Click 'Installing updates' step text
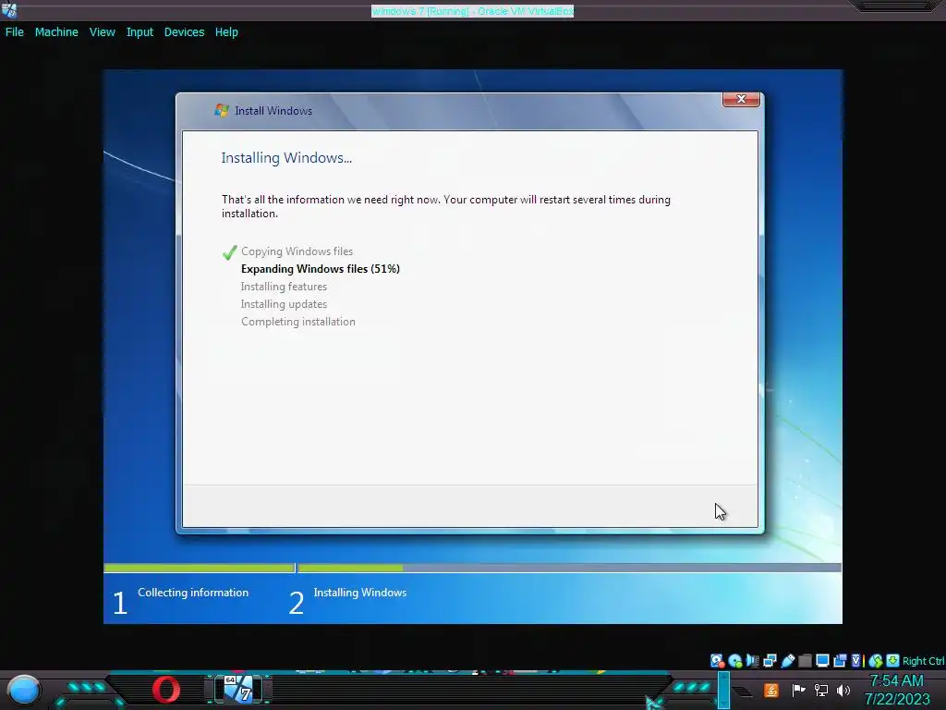 [284, 303]
